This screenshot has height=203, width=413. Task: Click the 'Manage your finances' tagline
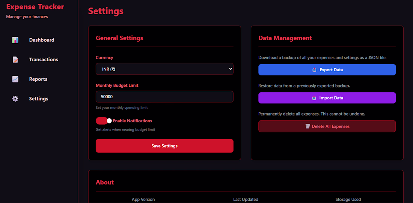tap(27, 17)
